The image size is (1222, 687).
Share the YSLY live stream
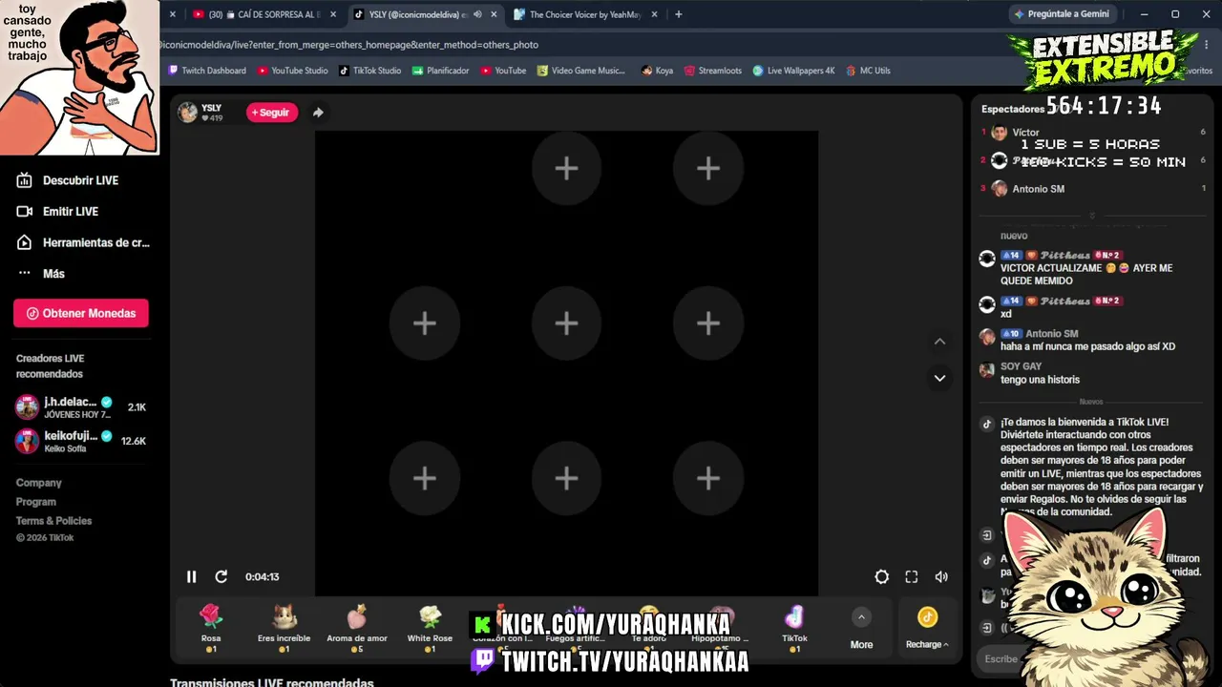(x=318, y=113)
